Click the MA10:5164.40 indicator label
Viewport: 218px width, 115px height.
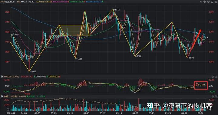(x=44, y=2)
